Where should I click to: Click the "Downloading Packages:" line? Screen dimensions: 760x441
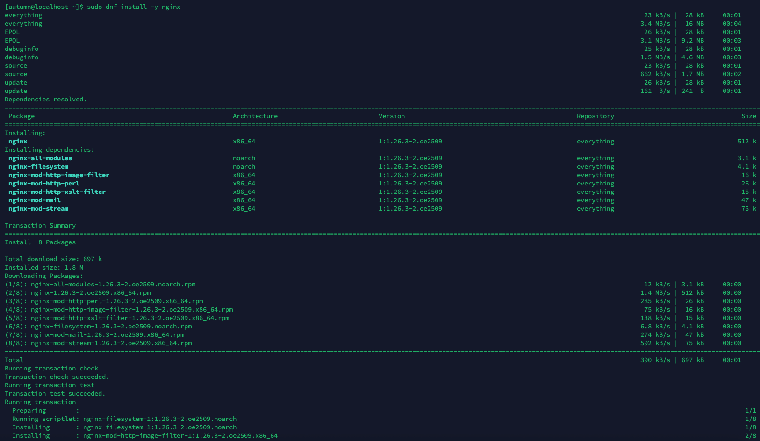click(44, 276)
